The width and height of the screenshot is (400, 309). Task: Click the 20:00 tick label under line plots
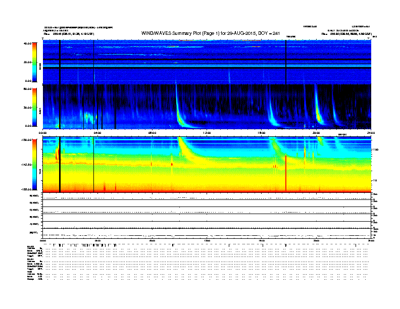click(x=316, y=240)
